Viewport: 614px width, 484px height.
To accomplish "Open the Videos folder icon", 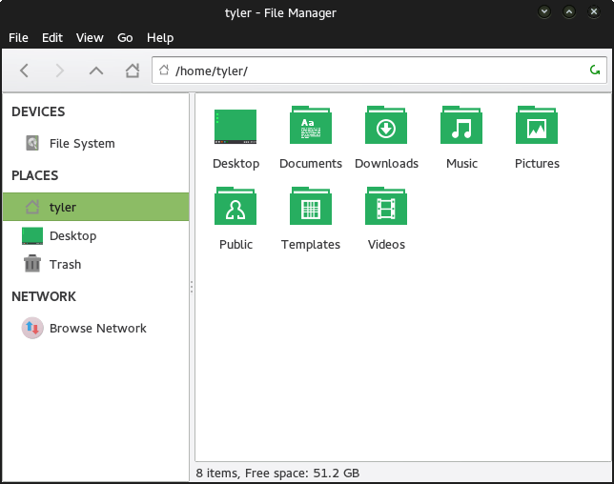I will click(x=386, y=206).
